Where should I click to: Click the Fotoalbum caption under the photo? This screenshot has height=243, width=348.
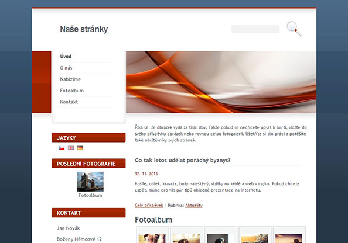pyautogui.click(x=90, y=195)
